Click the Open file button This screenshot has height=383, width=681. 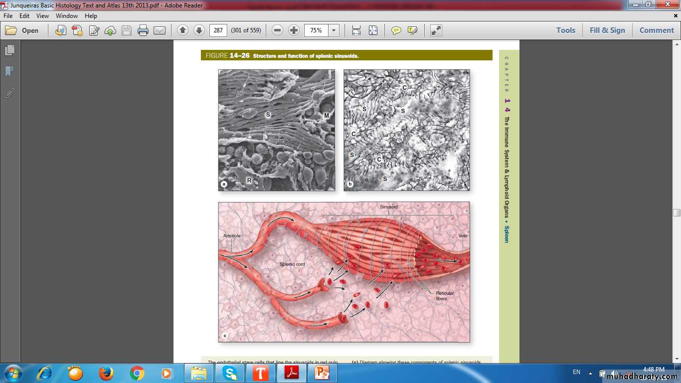pos(22,30)
